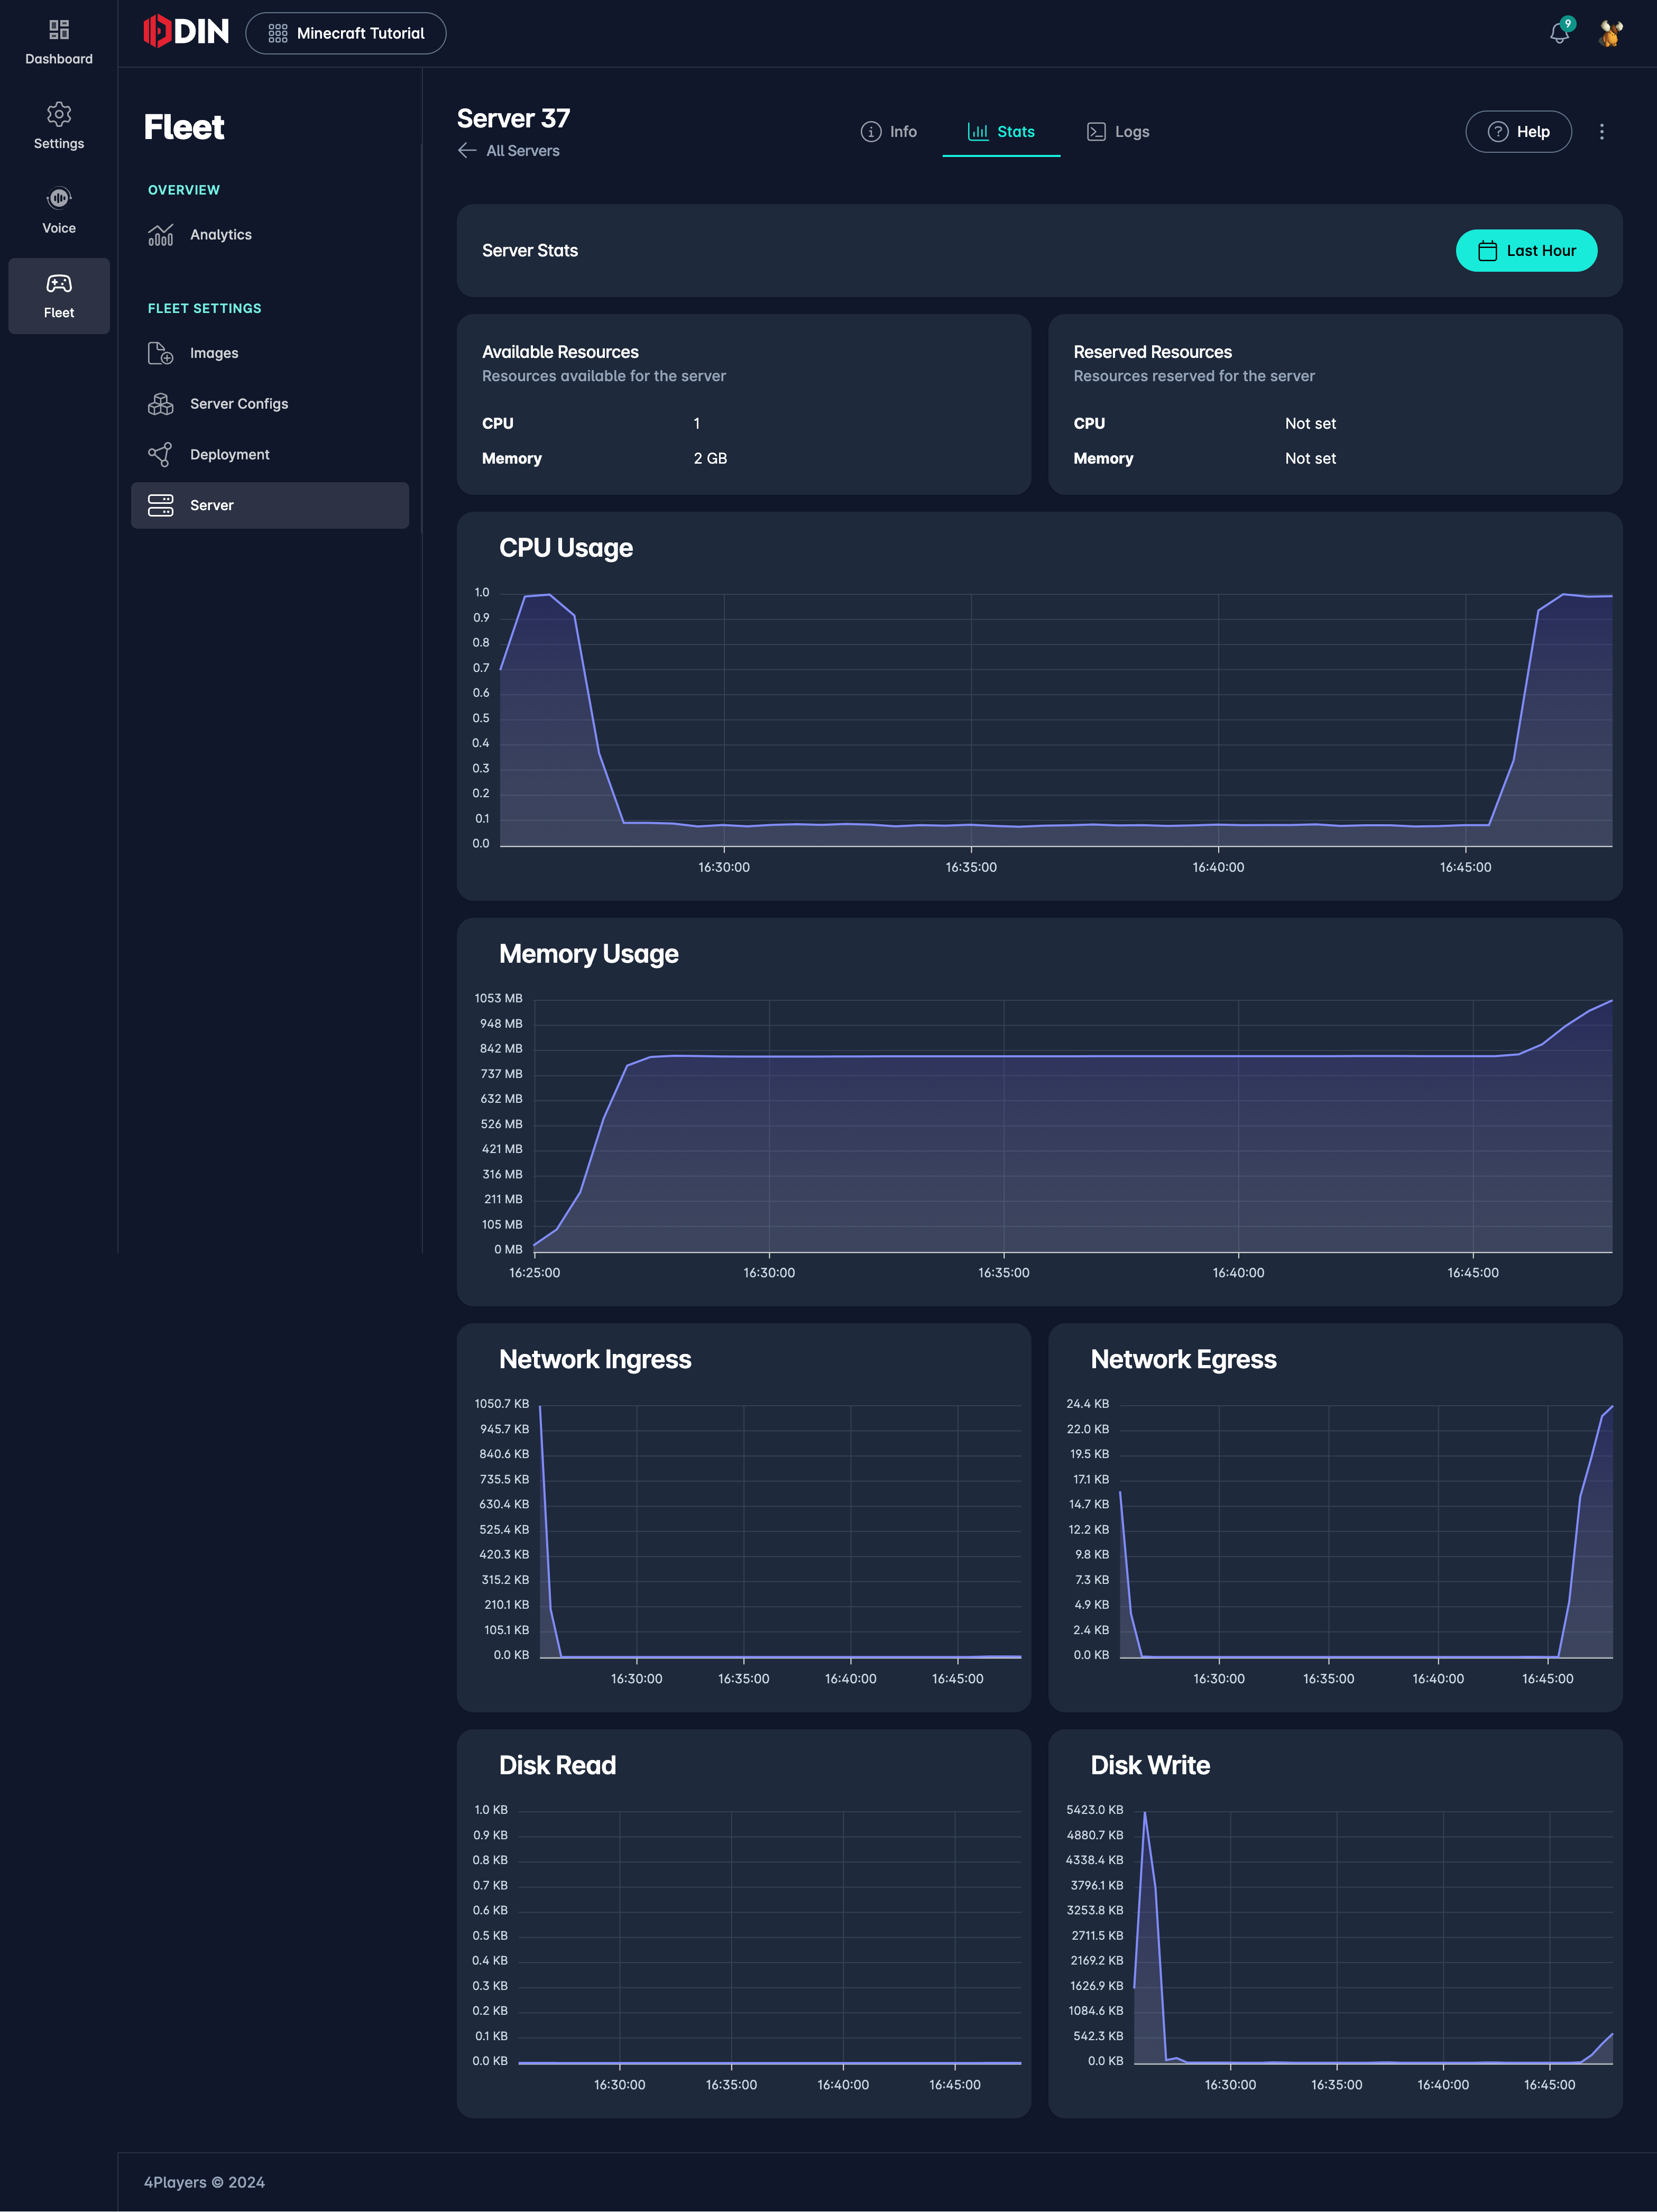Toggle Voice panel open
1657x2212 pixels.
click(59, 209)
